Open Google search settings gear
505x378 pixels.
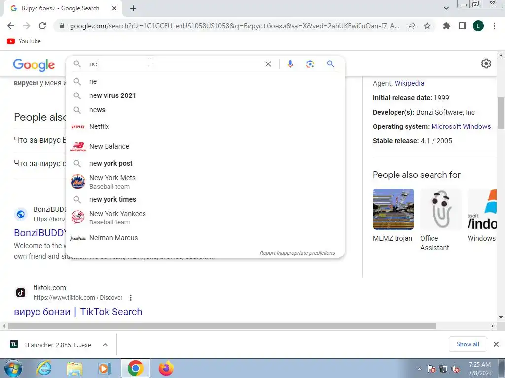[486, 63]
